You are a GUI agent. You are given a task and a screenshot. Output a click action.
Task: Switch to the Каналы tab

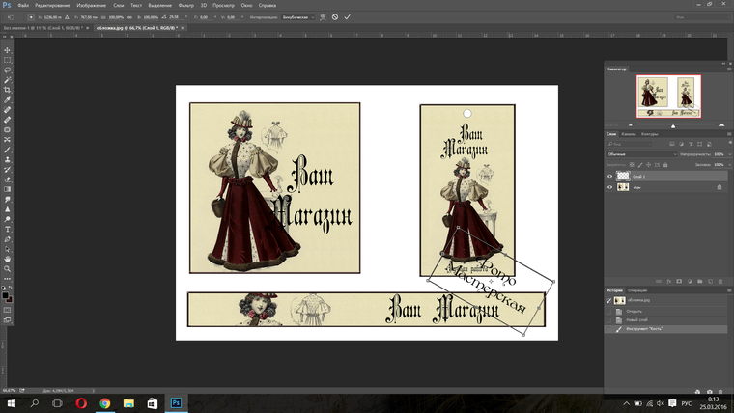[629, 134]
